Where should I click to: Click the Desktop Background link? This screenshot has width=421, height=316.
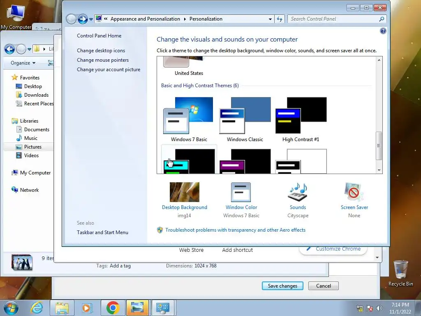[x=185, y=207]
